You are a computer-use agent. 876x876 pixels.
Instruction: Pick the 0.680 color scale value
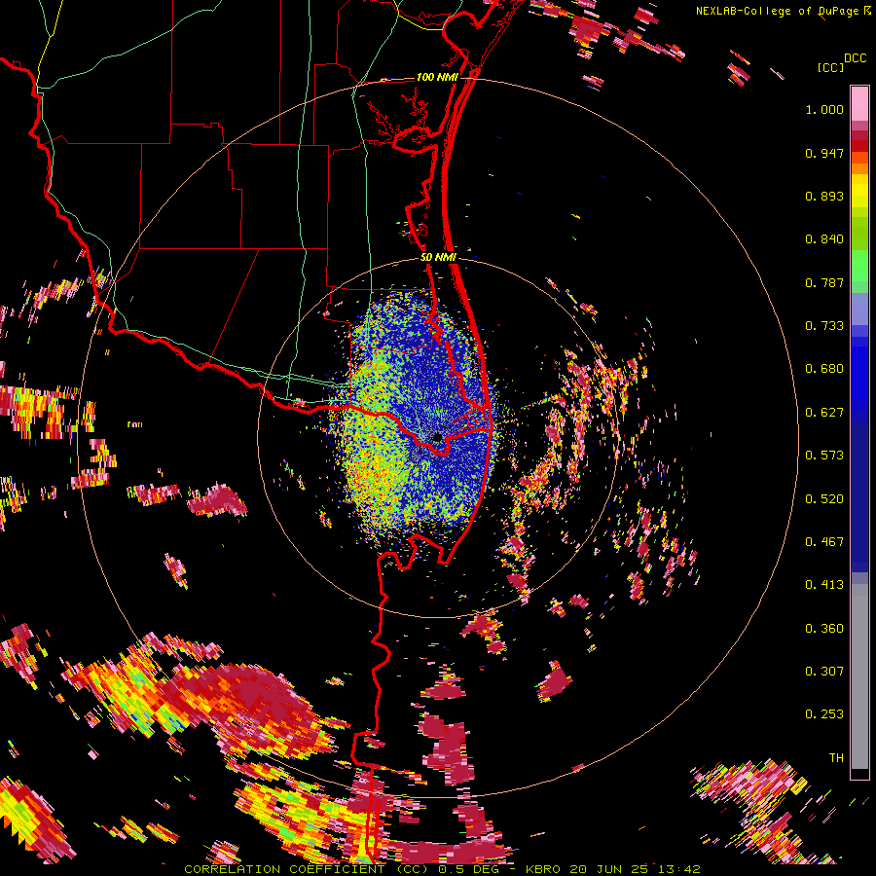point(824,369)
